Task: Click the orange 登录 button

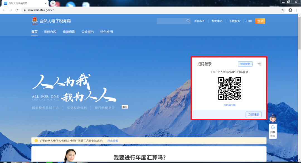Action: (260, 21)
